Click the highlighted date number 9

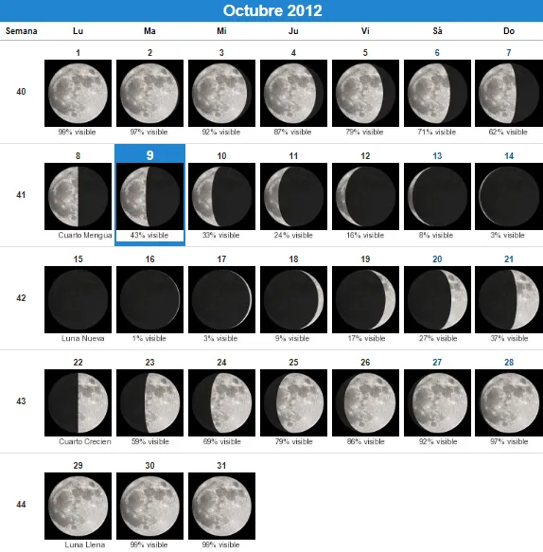click(149, 155)
